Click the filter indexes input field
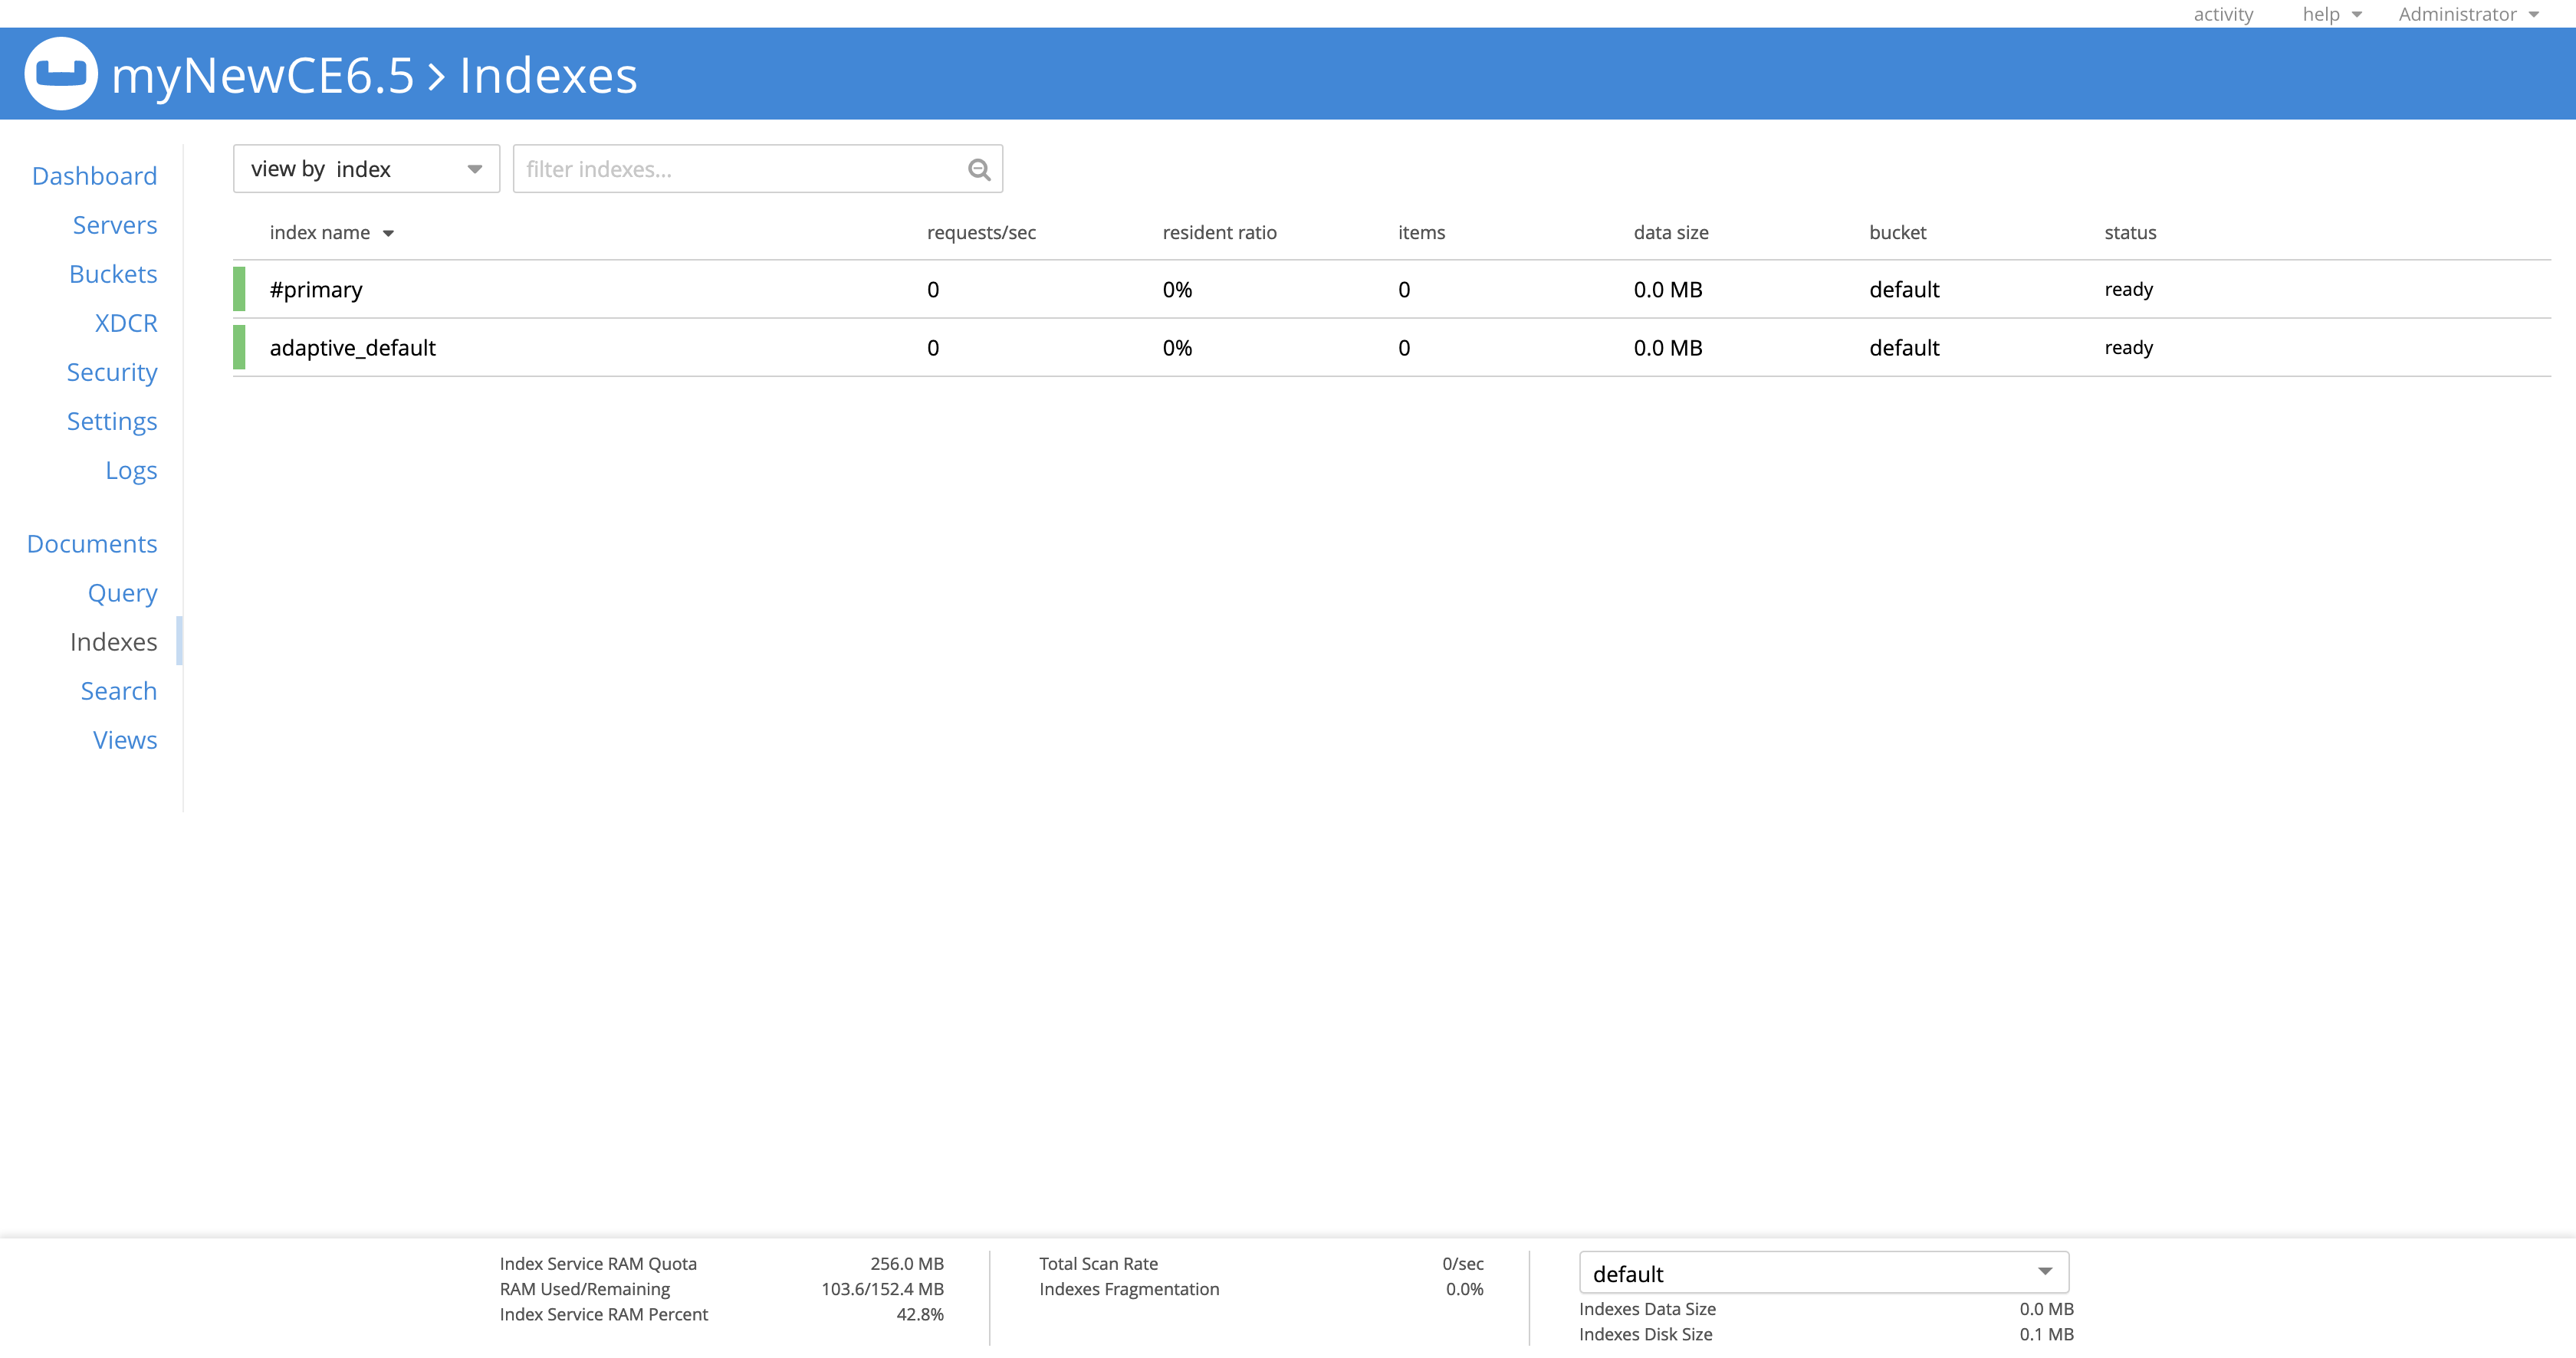 tap(758, 167)
